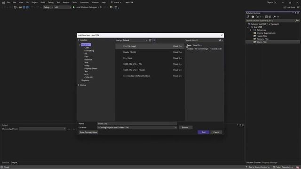The image size is (301, 169).
Task: Select the ATL category
Action: pos(86,54)
